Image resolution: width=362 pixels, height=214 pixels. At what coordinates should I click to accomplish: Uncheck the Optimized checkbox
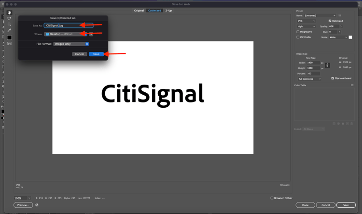point(330,21)
